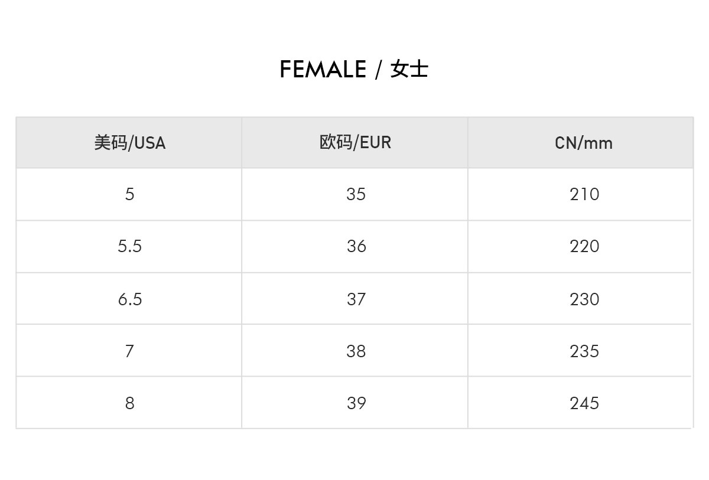Click USA size 8 cell
Image resolution: width=709 pixels, height=480 pixels.
point(129,403)
